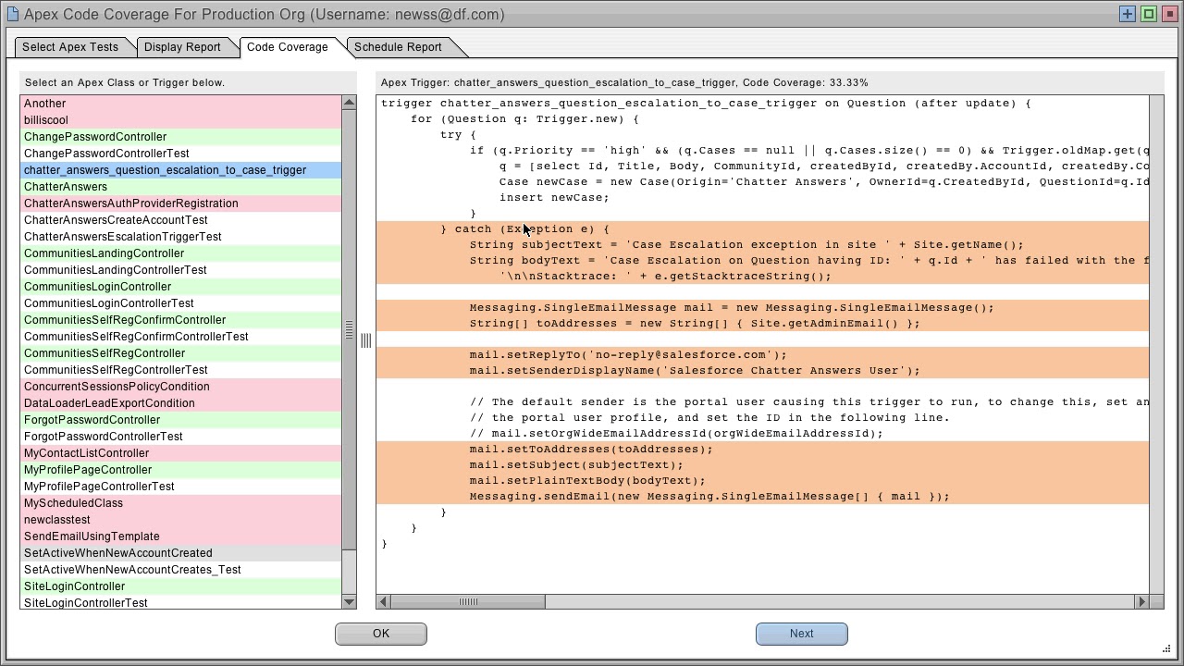Select ConcurrentSessionsPolicyCondition class
Viewport: 1184px width, 666px height.
click(181, 387)
